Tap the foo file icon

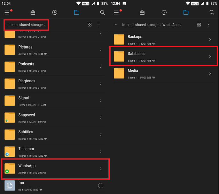pyautogui.click(x=10, y=185)
